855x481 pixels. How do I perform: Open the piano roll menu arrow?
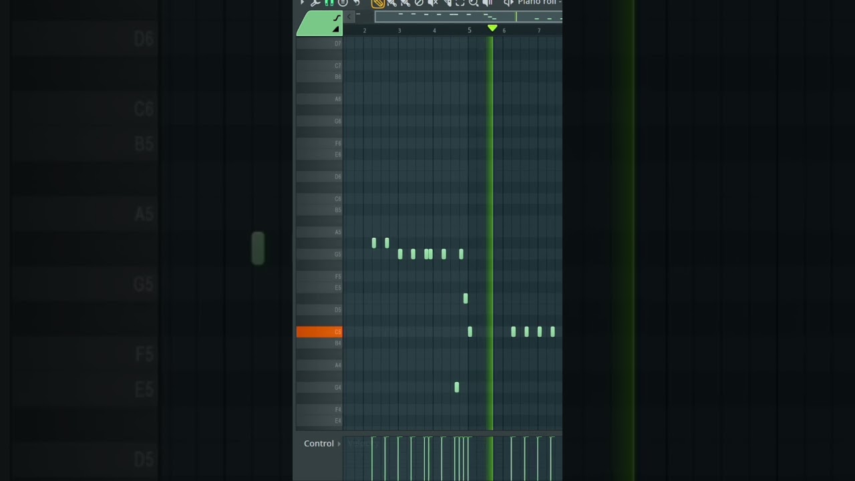(302, 2)
